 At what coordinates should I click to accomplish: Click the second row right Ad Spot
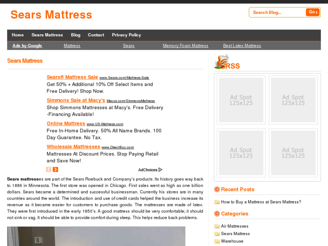coord(293,153)
